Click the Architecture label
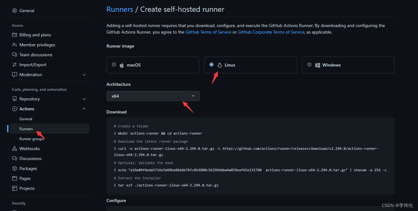This screenshot has height=211, width=418. click(118, 84)
